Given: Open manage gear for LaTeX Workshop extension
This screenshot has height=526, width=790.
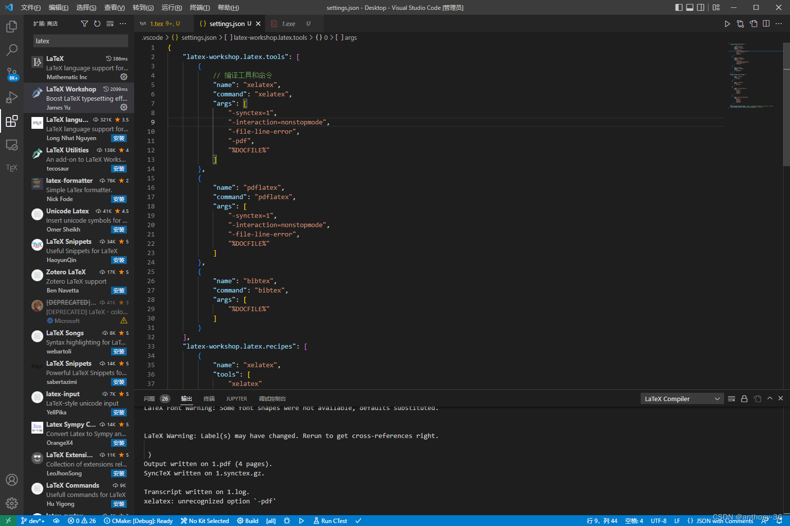Looking at the screenshot, I should (x=124, y=107).
